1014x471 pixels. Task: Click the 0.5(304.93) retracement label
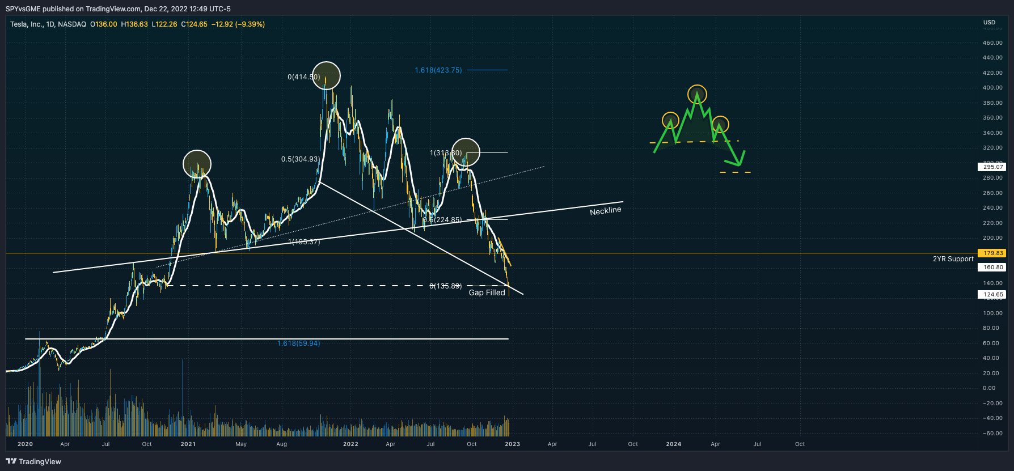301,159
